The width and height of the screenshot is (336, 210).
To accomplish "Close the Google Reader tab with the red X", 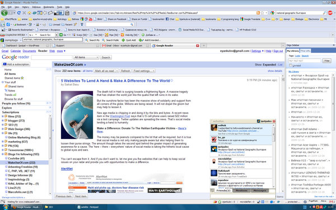I will point(198,46).
